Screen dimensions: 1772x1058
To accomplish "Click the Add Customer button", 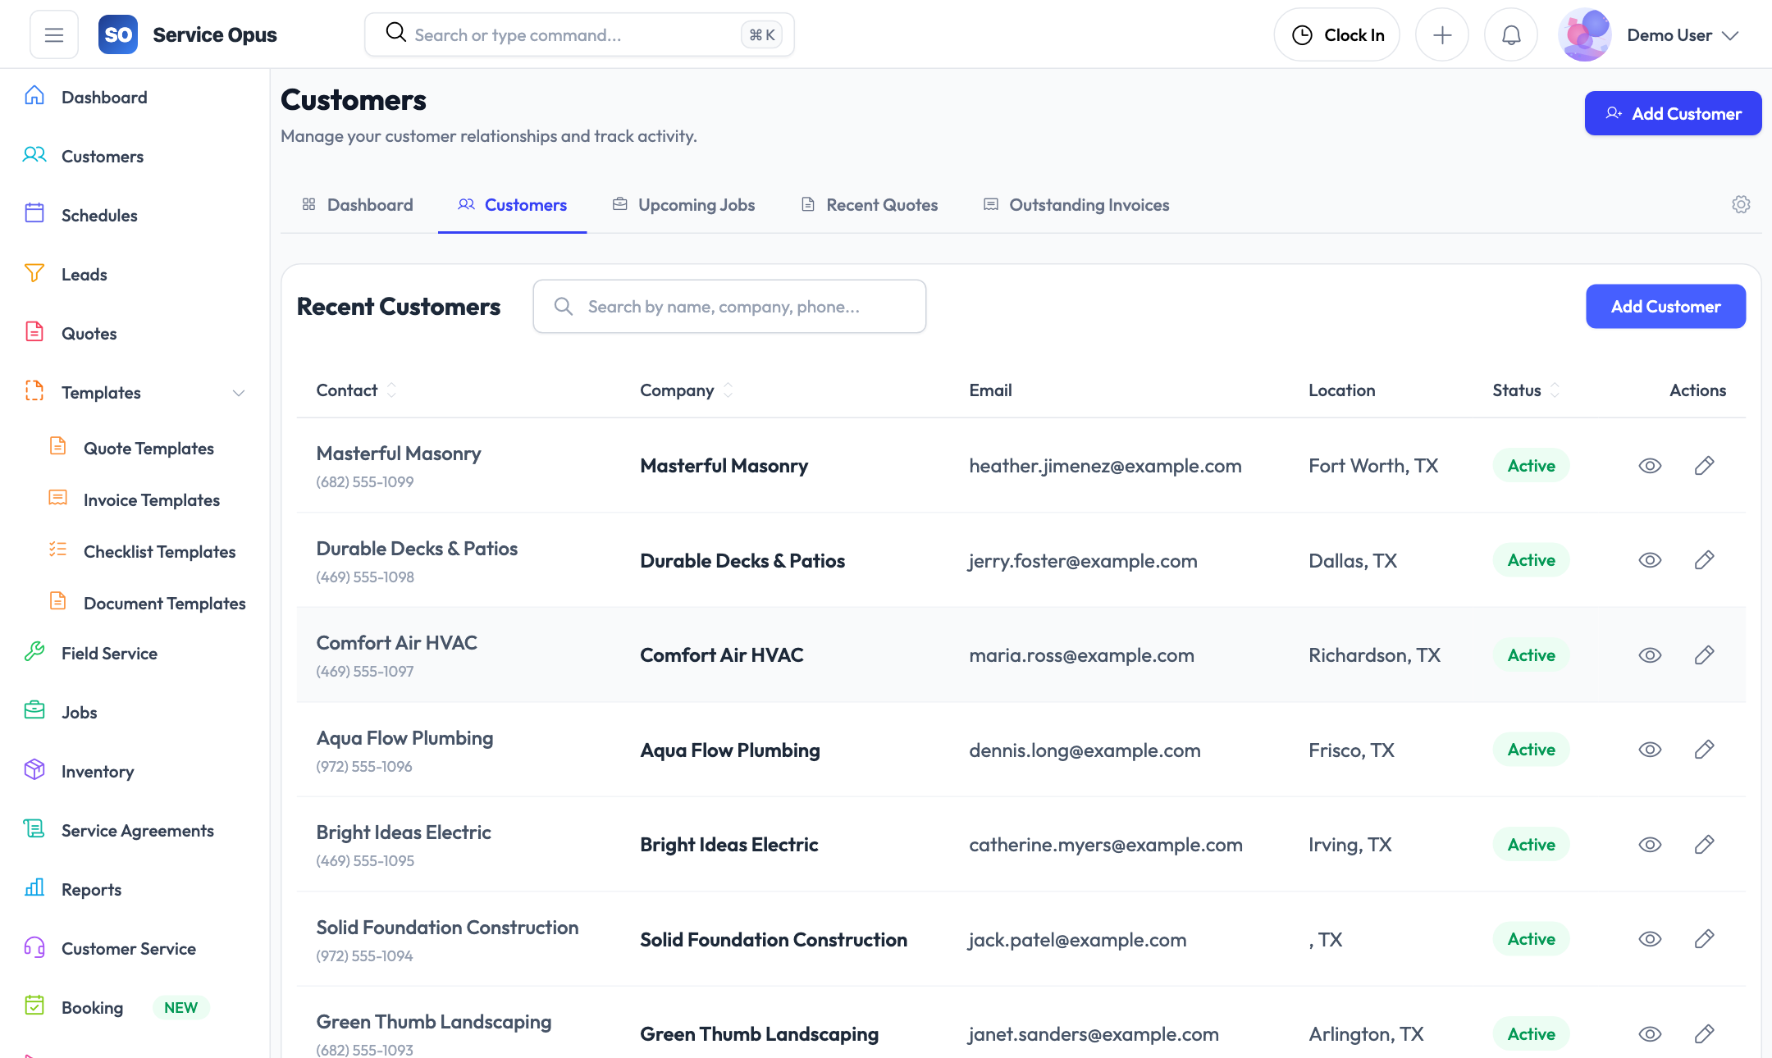I will [1673, 113].
